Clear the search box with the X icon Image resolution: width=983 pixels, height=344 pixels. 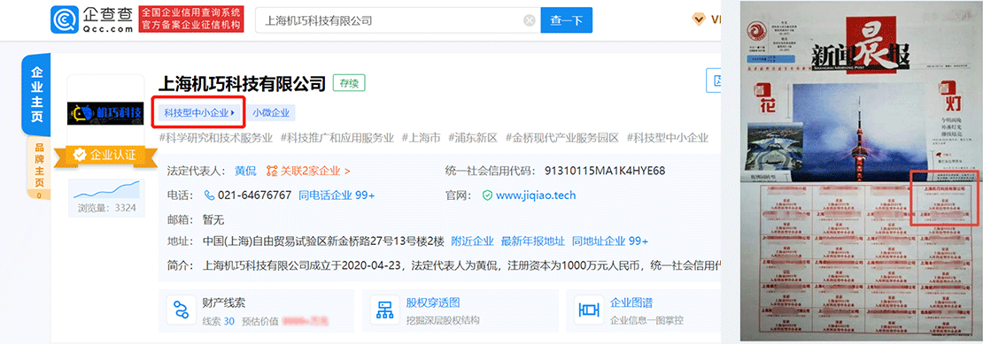coord(530,20)
